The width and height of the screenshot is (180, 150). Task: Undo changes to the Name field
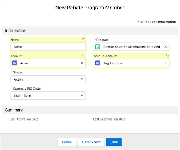84,40
